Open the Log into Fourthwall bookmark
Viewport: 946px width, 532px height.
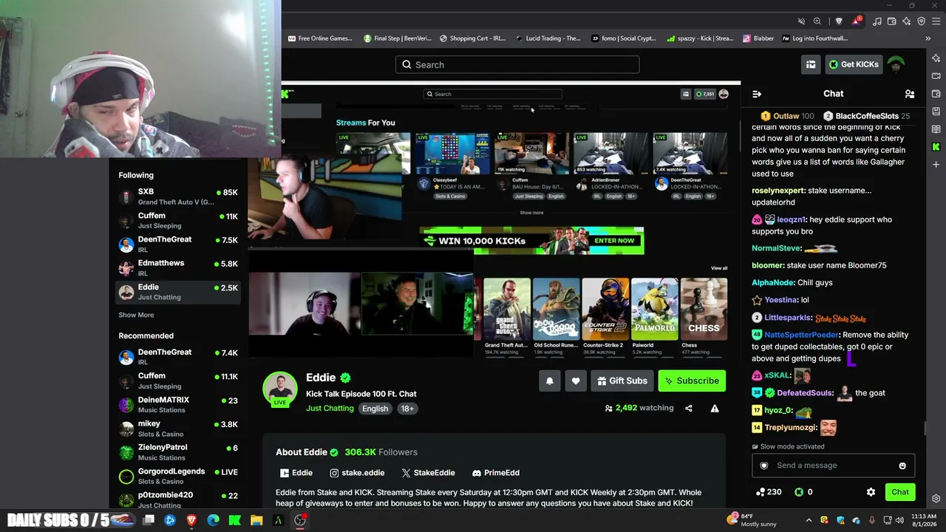click(x=815, y=38)
